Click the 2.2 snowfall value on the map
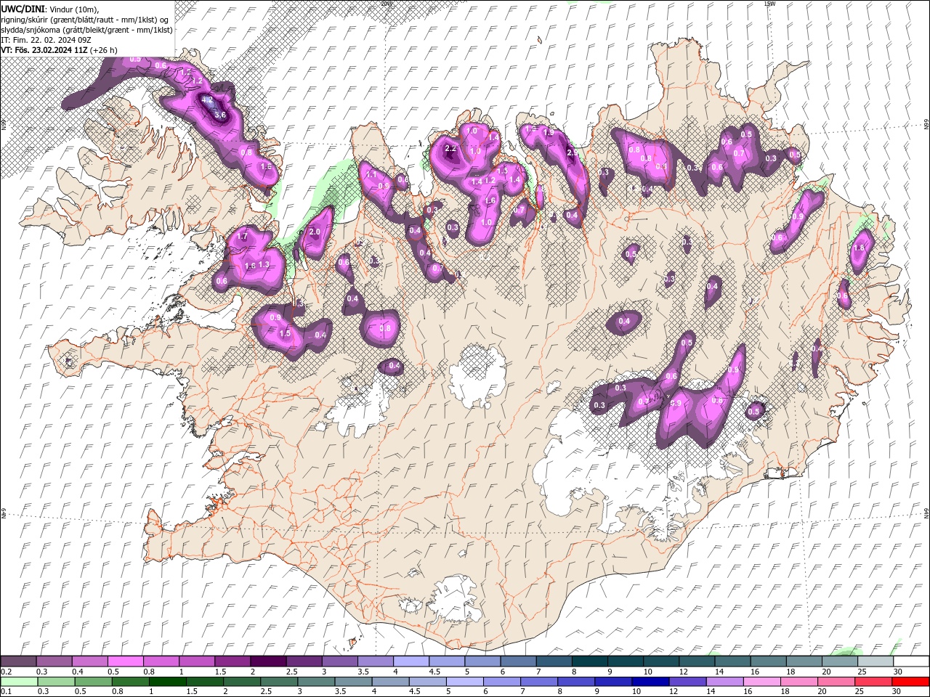The image size is (930, 697). 450,149
